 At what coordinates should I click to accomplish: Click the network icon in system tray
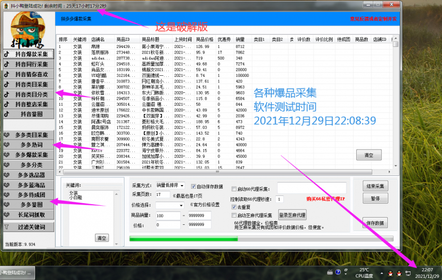pos(407,272)
